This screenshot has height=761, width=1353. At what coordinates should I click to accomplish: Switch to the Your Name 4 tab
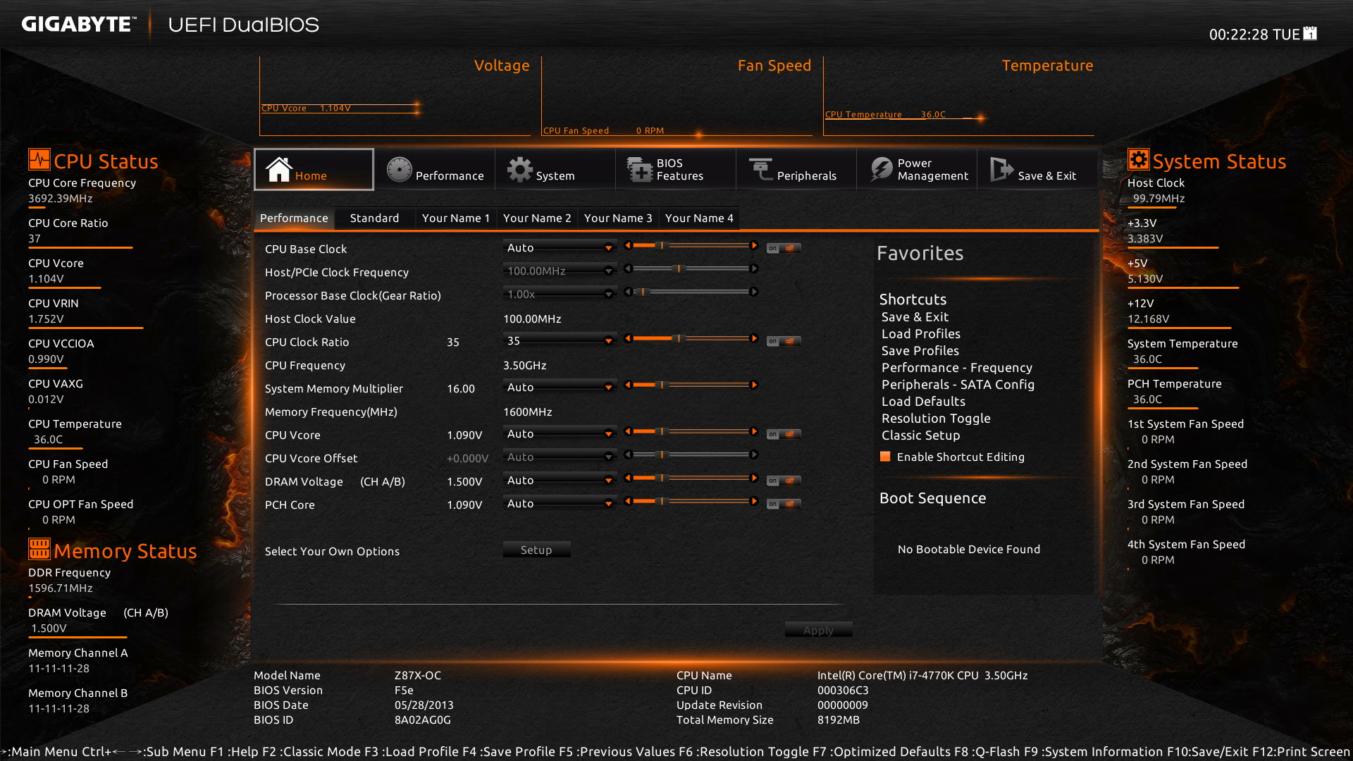point(699,218)
